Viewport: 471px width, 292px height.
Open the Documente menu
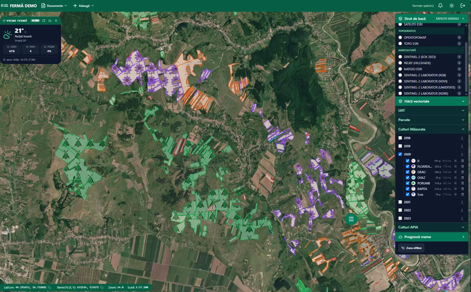(x=54, y=6)
